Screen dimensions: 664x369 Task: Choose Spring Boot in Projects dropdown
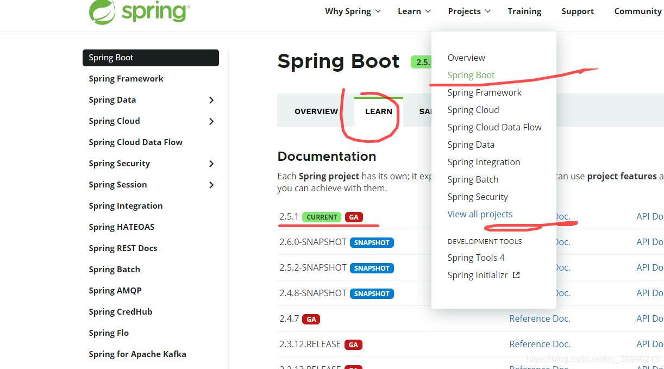click(471, 75)
